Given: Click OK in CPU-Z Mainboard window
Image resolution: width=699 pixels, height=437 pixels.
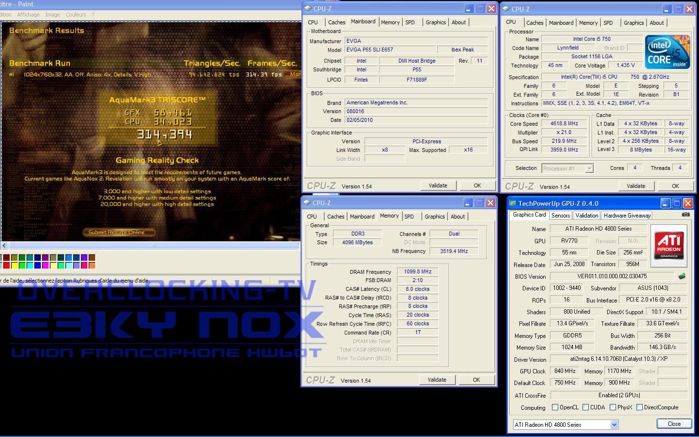Looking at the screenshot, I should pos(477,185).
